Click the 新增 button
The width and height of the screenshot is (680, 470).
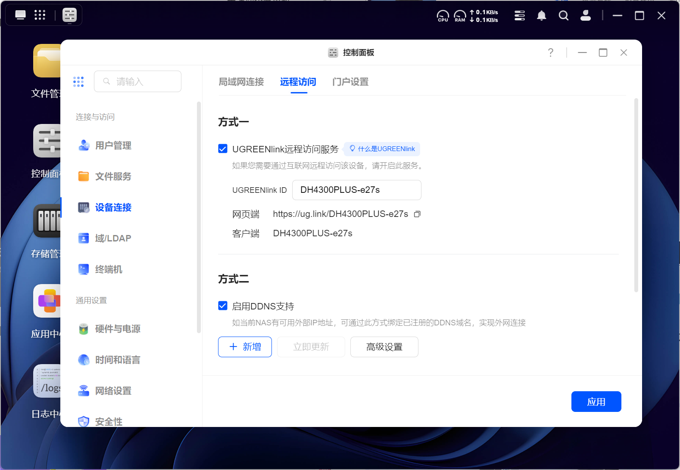[245, 347]
